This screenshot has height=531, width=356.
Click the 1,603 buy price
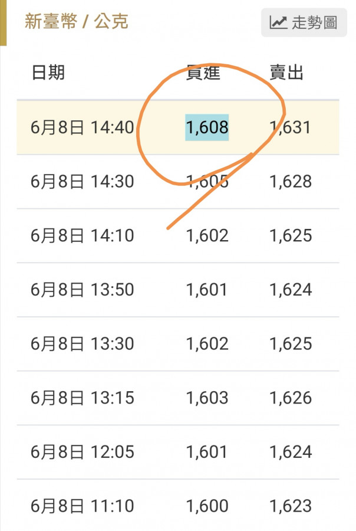[207, 398]
